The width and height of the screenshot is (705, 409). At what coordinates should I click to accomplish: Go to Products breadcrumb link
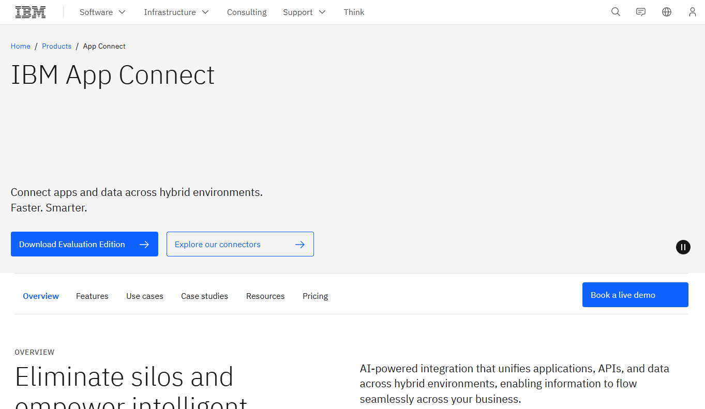(57, 46)
